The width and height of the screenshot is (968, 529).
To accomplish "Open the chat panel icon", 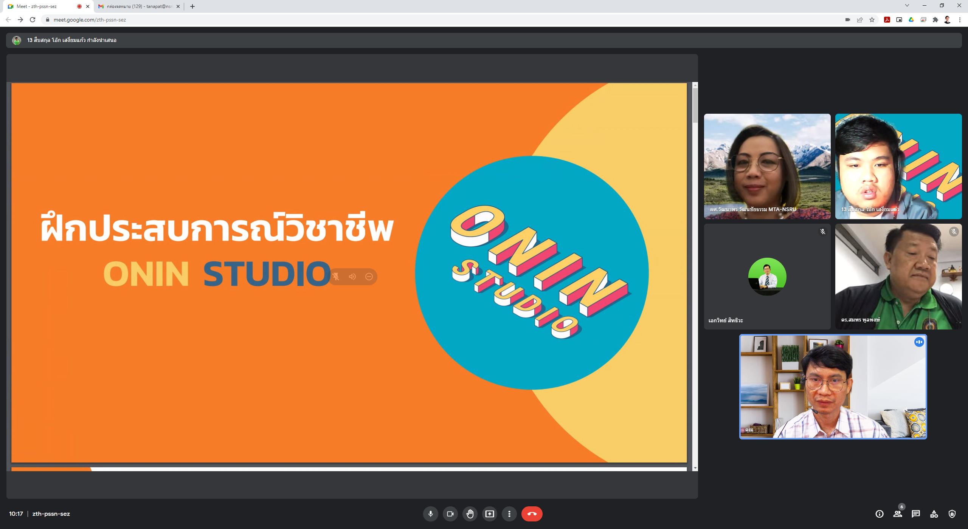I will point(916,514).
